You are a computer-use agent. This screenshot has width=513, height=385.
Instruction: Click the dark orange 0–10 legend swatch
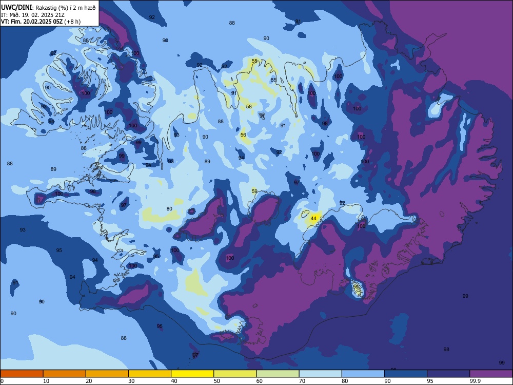coord(22,374)
